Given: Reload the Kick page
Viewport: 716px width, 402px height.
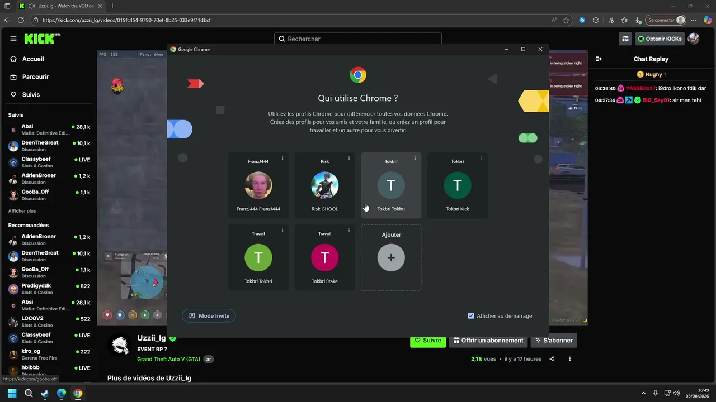Looking at the screenshot, I should point(21,20).
